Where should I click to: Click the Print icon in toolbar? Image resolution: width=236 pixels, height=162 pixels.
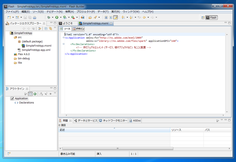(34, 18)
